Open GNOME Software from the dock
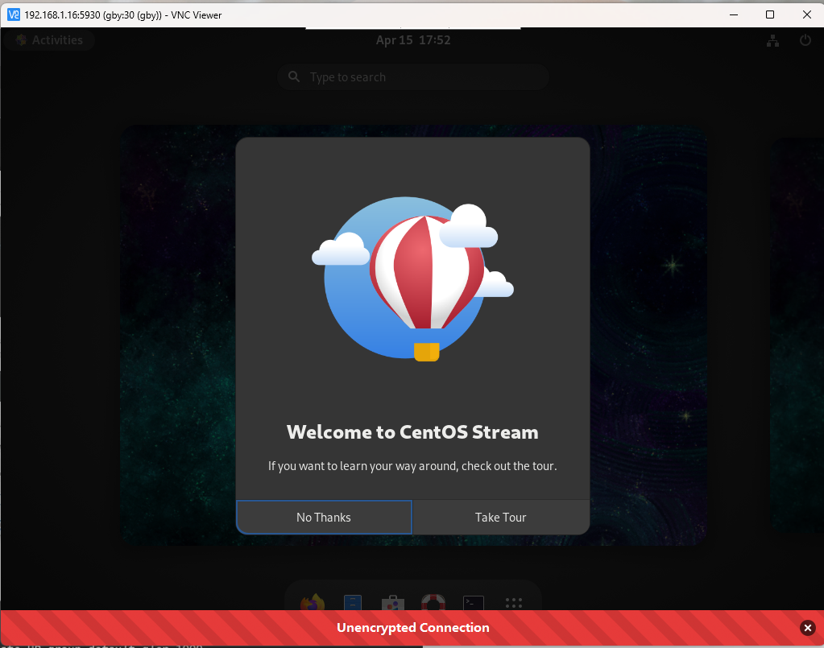 tap(392, 602)
